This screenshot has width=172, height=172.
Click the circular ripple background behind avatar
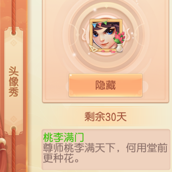click(106, 36)
